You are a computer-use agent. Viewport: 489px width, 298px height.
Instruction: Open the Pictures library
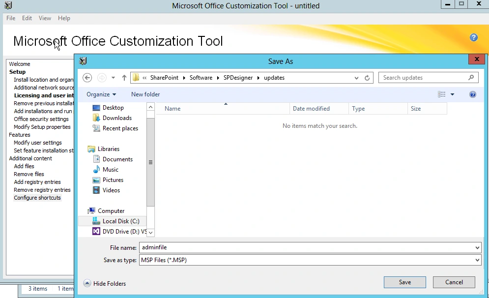(x=113, y=180)
